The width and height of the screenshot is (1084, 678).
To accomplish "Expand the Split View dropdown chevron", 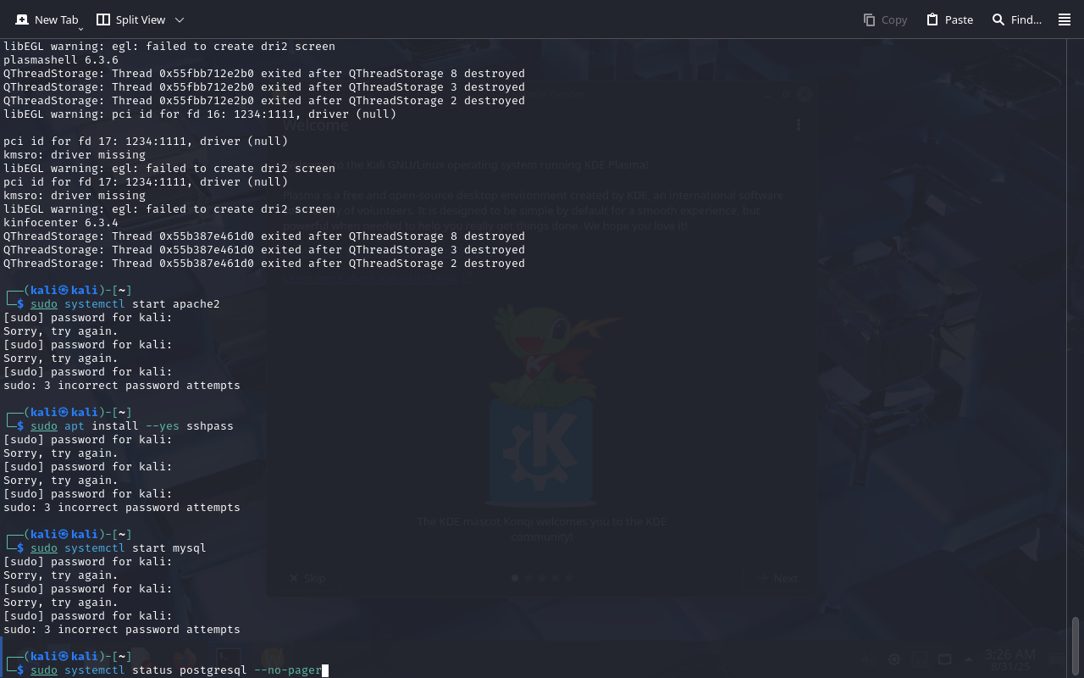I will (180, 19).
